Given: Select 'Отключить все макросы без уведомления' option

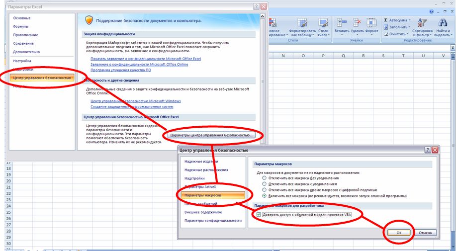Looking at the screenshot, I should coord(264,178).
